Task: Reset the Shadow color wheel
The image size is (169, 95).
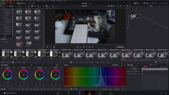Action: [13, 68]
